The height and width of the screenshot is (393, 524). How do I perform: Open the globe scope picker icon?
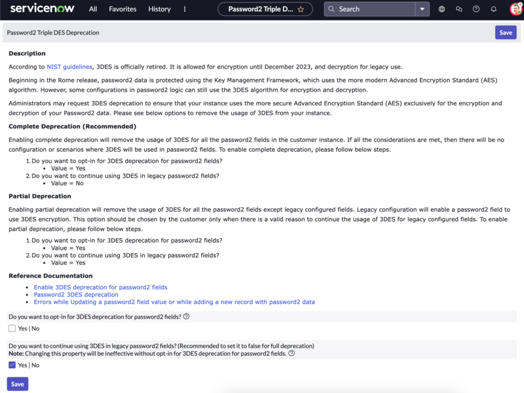tap(441, 9)
